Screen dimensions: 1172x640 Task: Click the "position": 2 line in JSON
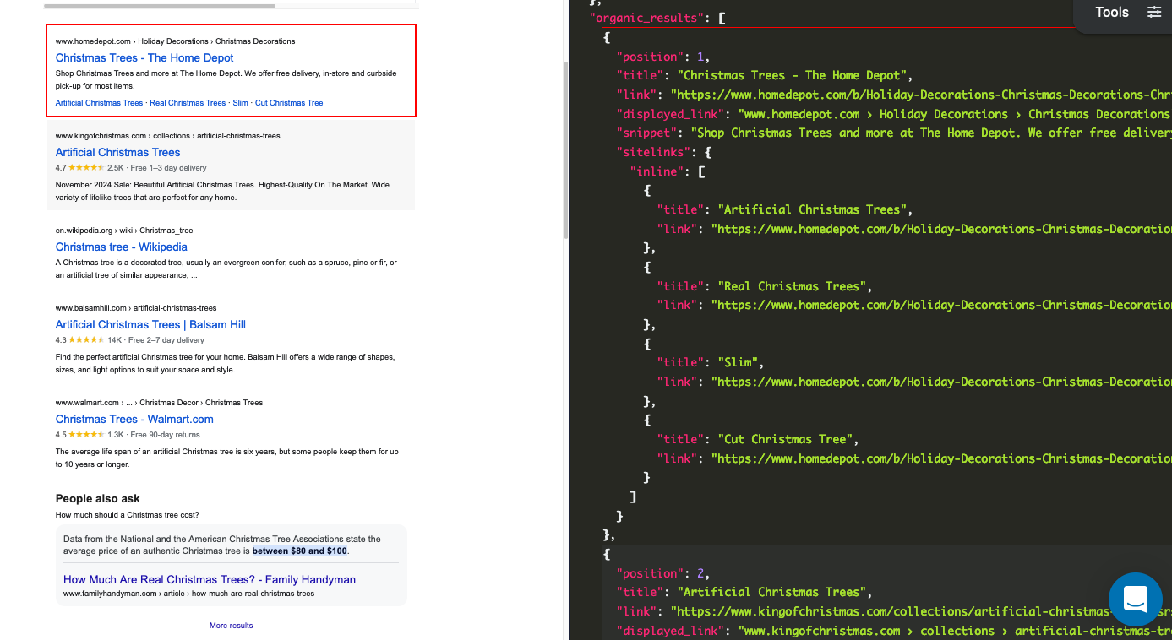click(662, 573)
